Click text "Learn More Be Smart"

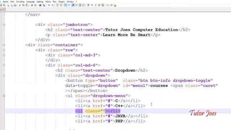[x=127, y=35]
